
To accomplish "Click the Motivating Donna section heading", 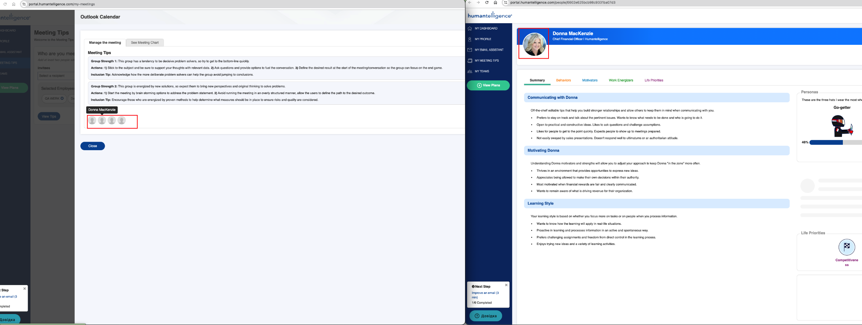I will pos(543,151).
